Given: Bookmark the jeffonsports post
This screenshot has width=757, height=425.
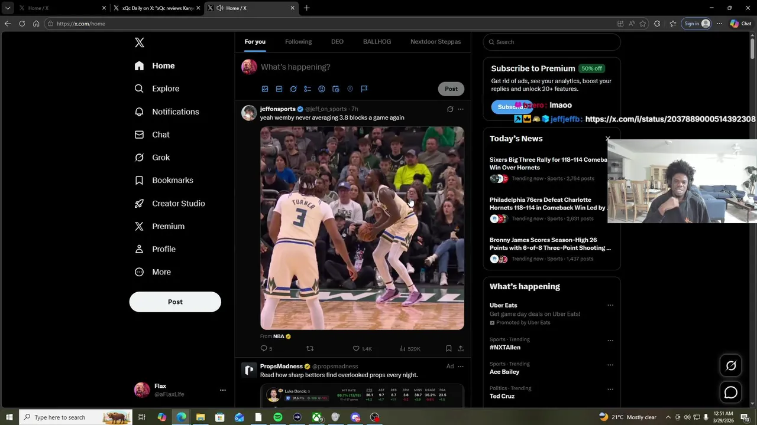Looking at the screenshot, I should pos(448,349).
